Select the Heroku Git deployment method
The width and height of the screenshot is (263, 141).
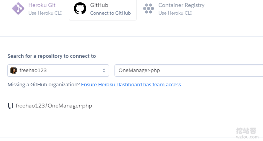coord(37,9)
